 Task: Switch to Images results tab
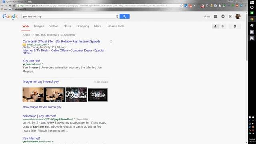click(x=39, y=26)
